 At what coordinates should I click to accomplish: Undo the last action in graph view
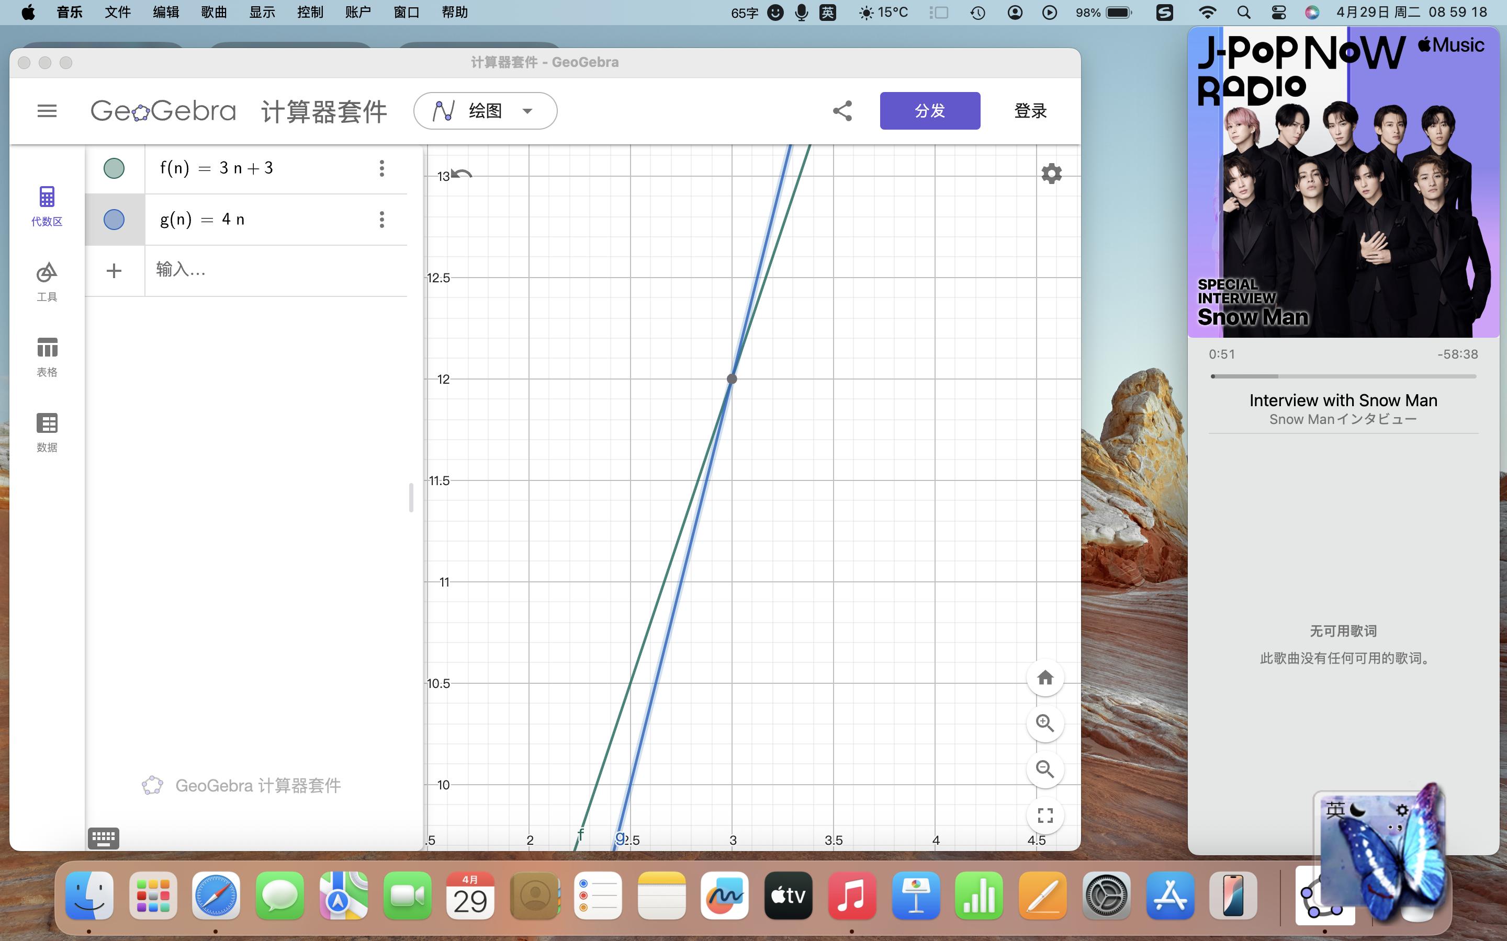tap(462, 174)
